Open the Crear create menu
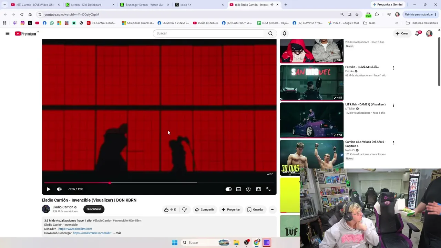Image resolution: width=441 pixels, height=248 pixels. tap(402, 33)
